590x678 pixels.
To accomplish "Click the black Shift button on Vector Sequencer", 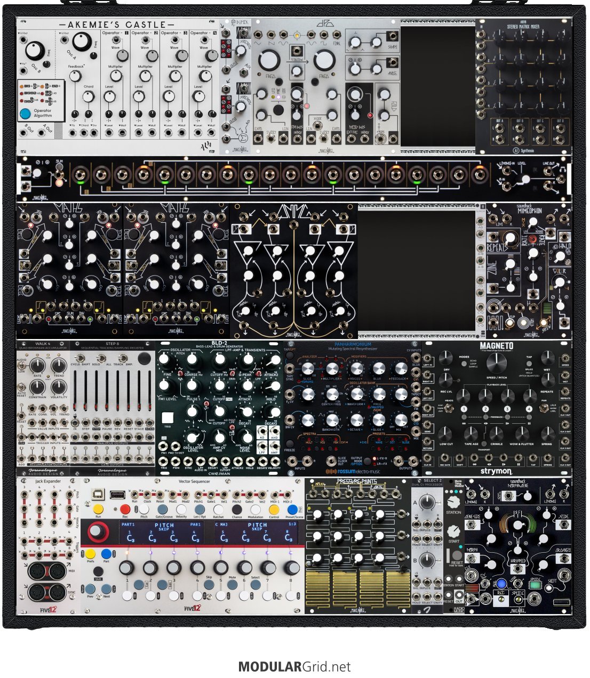I will click(x=98, y=571).
